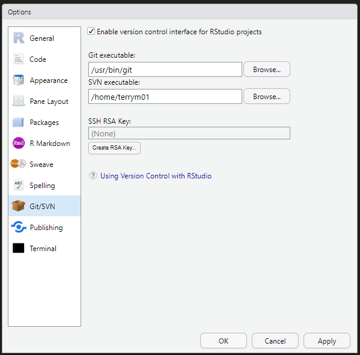Click the Options dialog title text
Viewport: 360px width, 355px height.
pos(19,12)
